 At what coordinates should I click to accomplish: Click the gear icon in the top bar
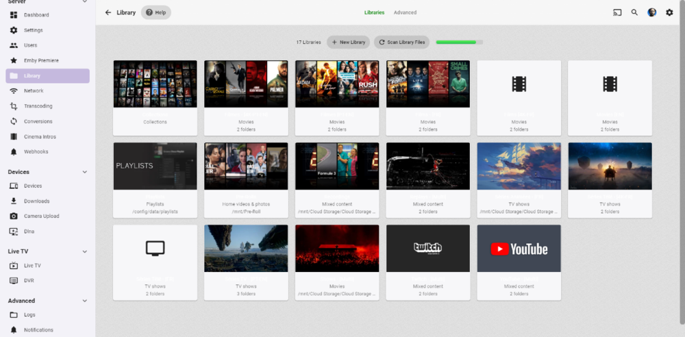[669, 13]
